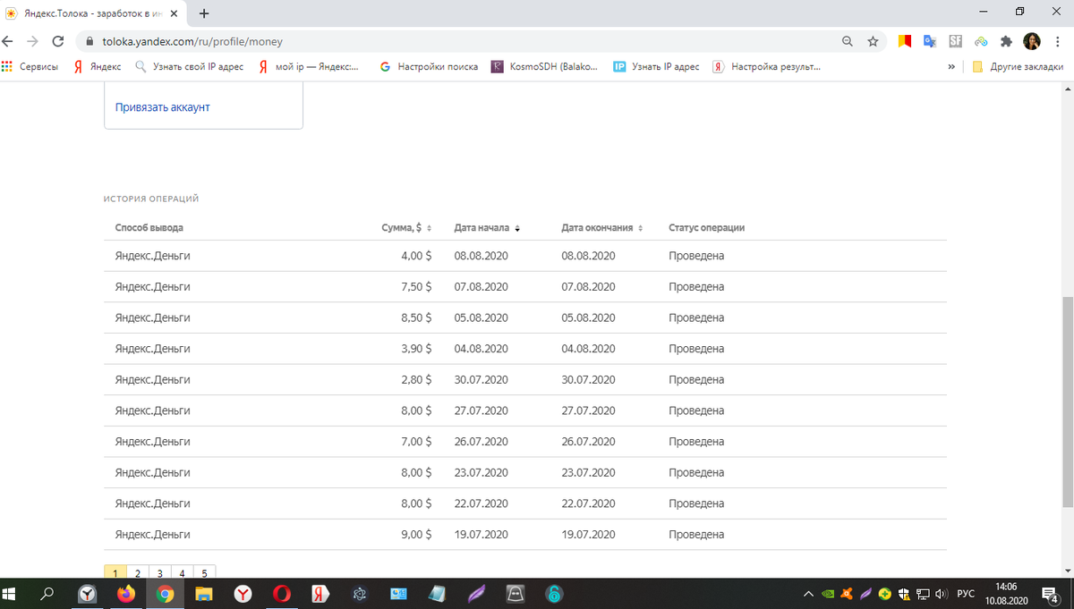The width and height of the screenshot is (1074, 609).
Task: Open Firefox from the taskbar
Action: [126, 593]
